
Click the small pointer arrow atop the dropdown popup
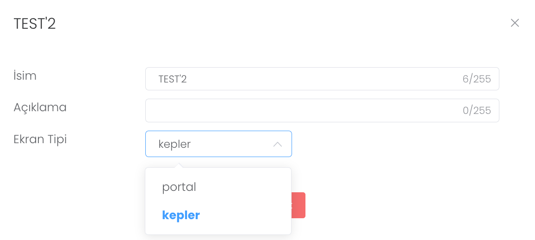point(178,165)
